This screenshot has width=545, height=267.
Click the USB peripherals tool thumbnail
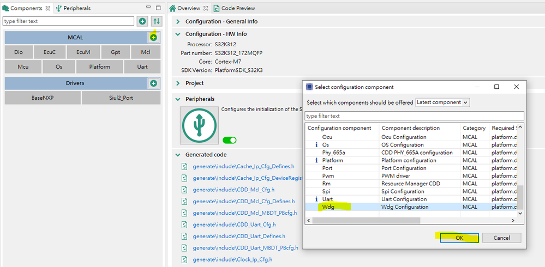click(x=199, y=125)
